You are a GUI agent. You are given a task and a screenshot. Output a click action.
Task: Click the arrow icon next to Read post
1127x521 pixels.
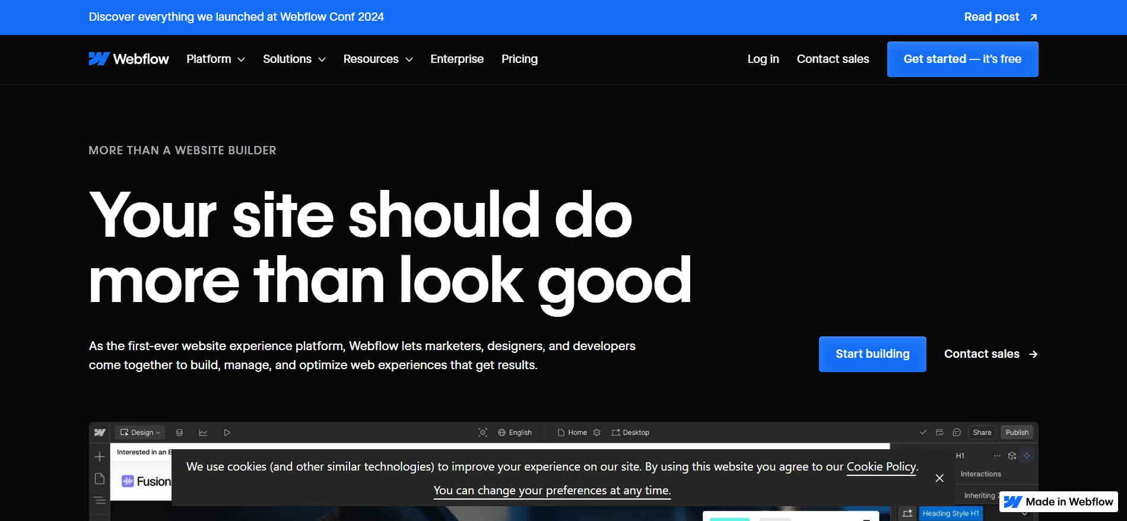[1033, 17]
